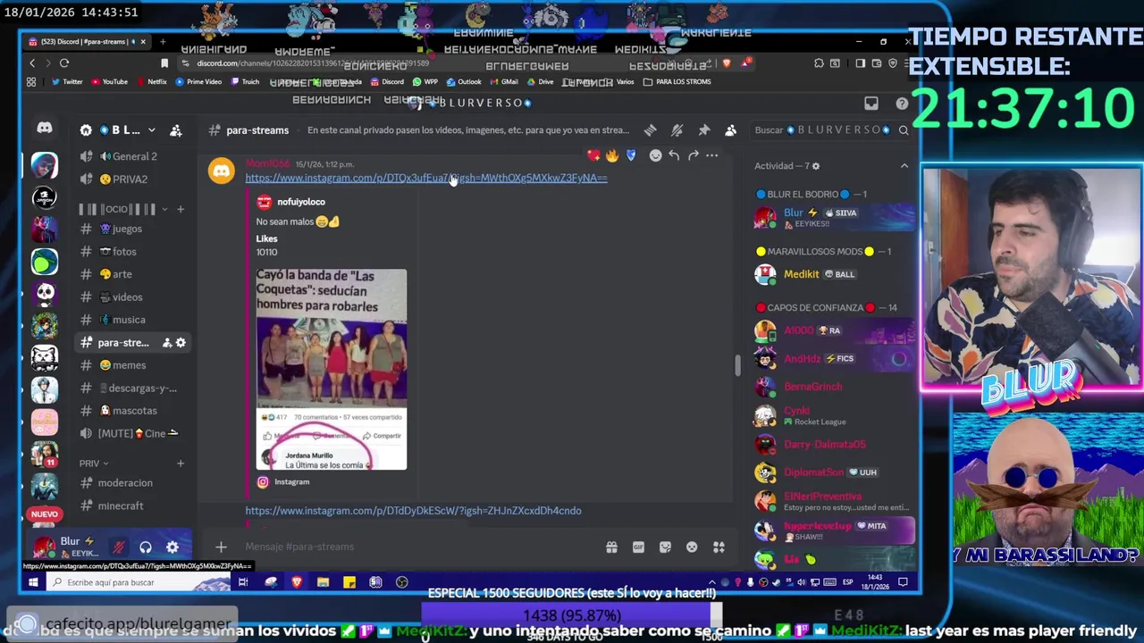Click the chat vertical scrollbar
The image size is (1144, 643).
(737, 365)
